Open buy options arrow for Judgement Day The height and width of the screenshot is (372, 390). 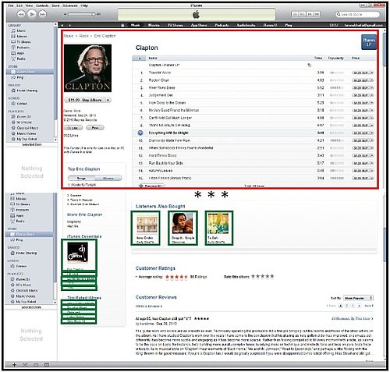click(x=372, y=95)
